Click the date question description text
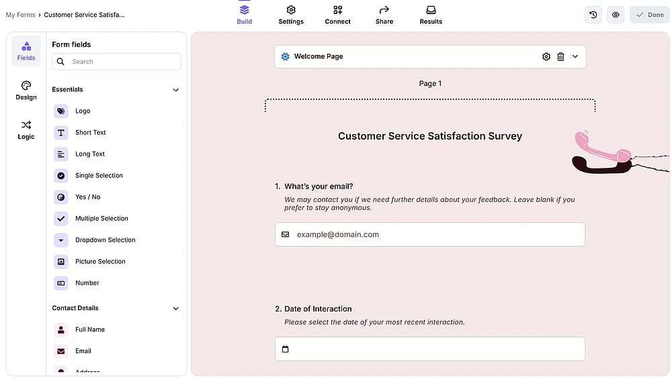 click(374, 322)
